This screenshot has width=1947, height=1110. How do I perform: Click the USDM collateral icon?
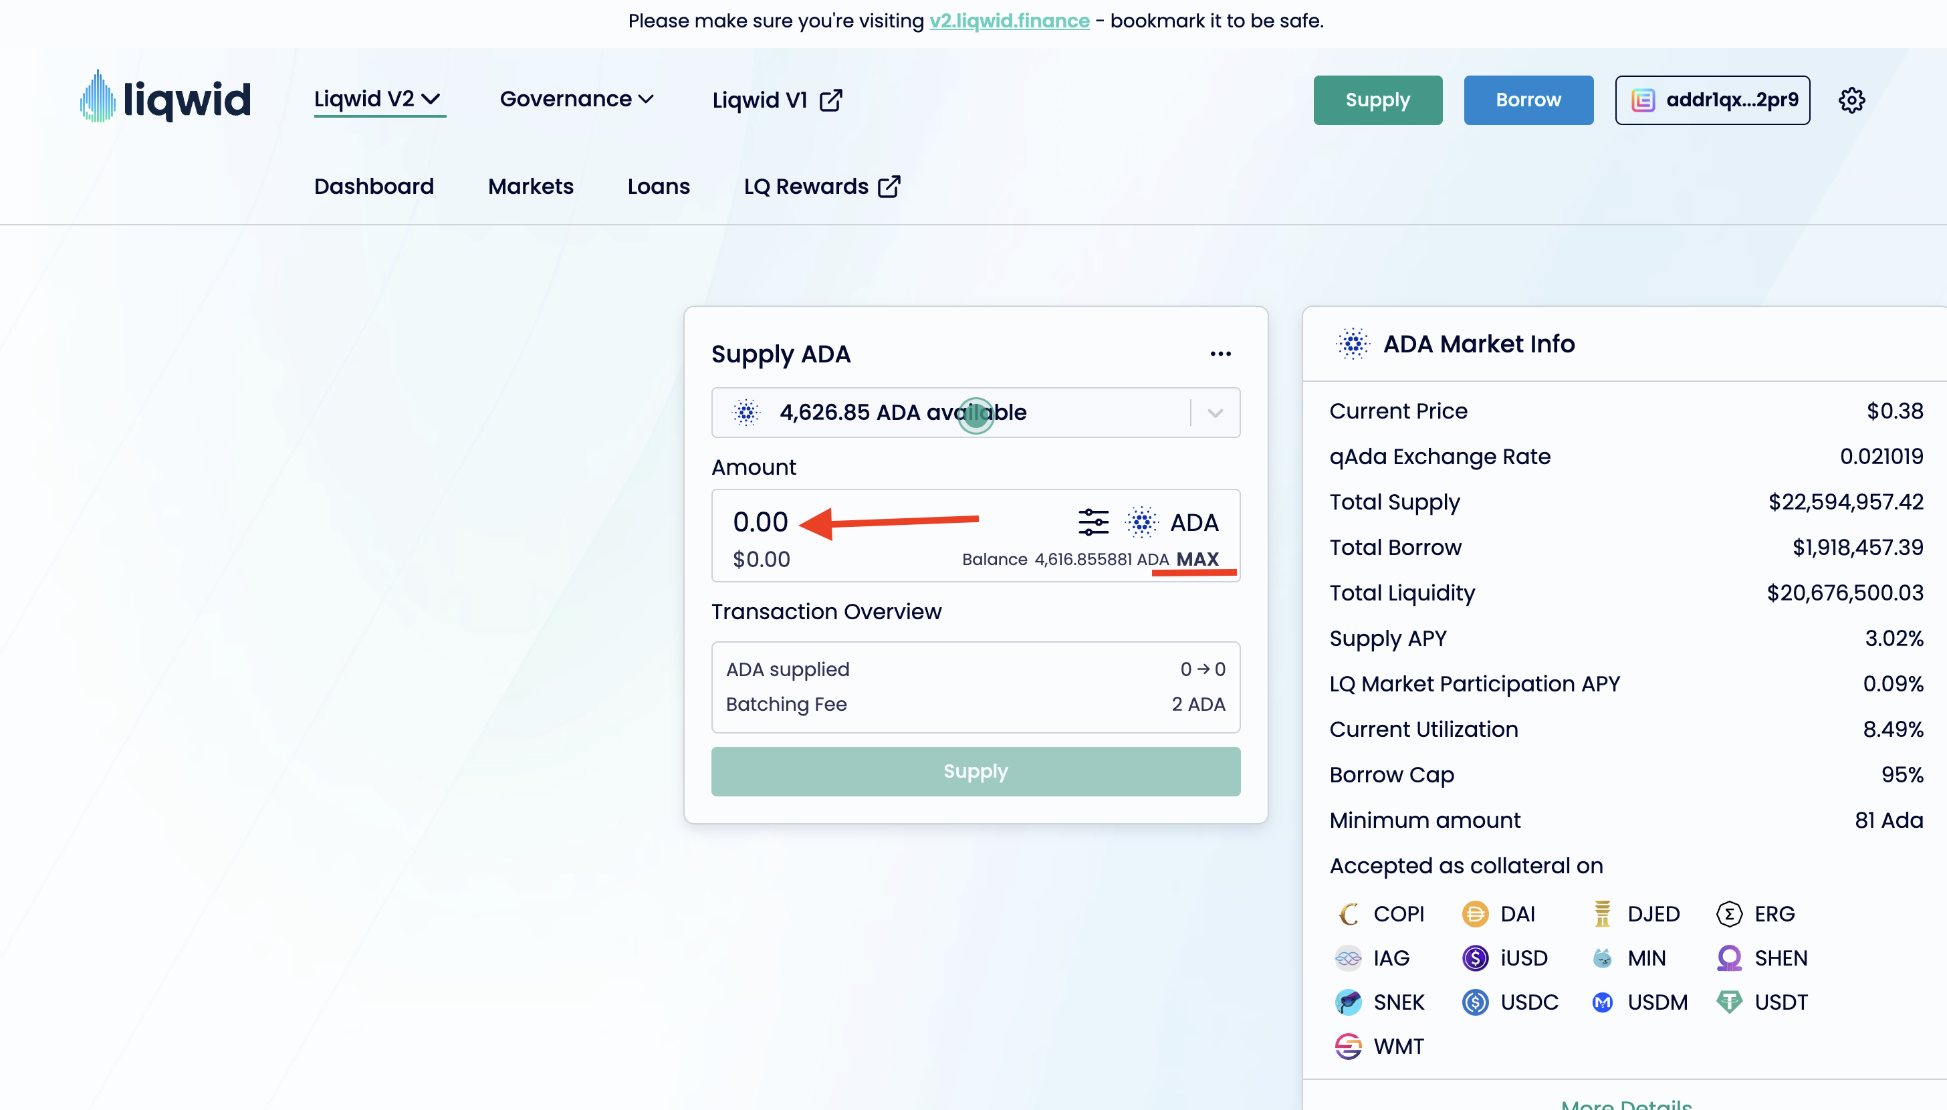pyautogui.click(x=1602, y=1002)
